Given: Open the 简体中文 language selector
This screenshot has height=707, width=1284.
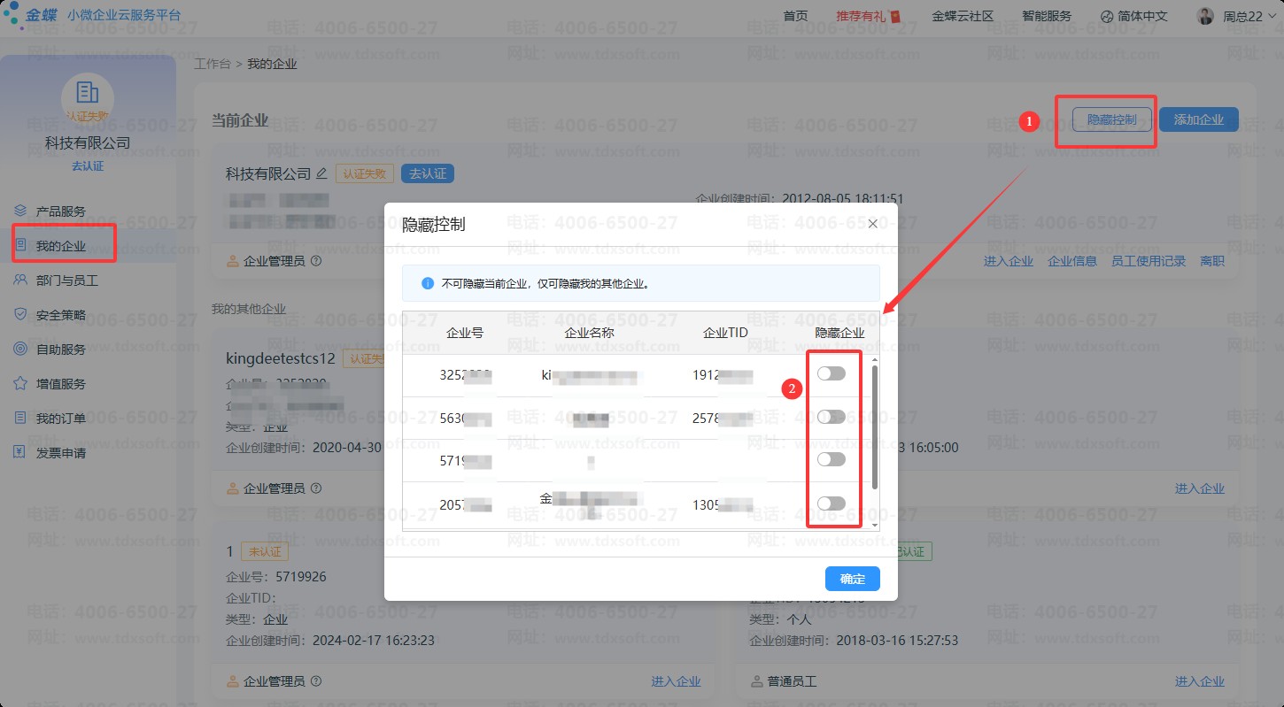Looking at the screenshot, I should tap(1133, 16).
